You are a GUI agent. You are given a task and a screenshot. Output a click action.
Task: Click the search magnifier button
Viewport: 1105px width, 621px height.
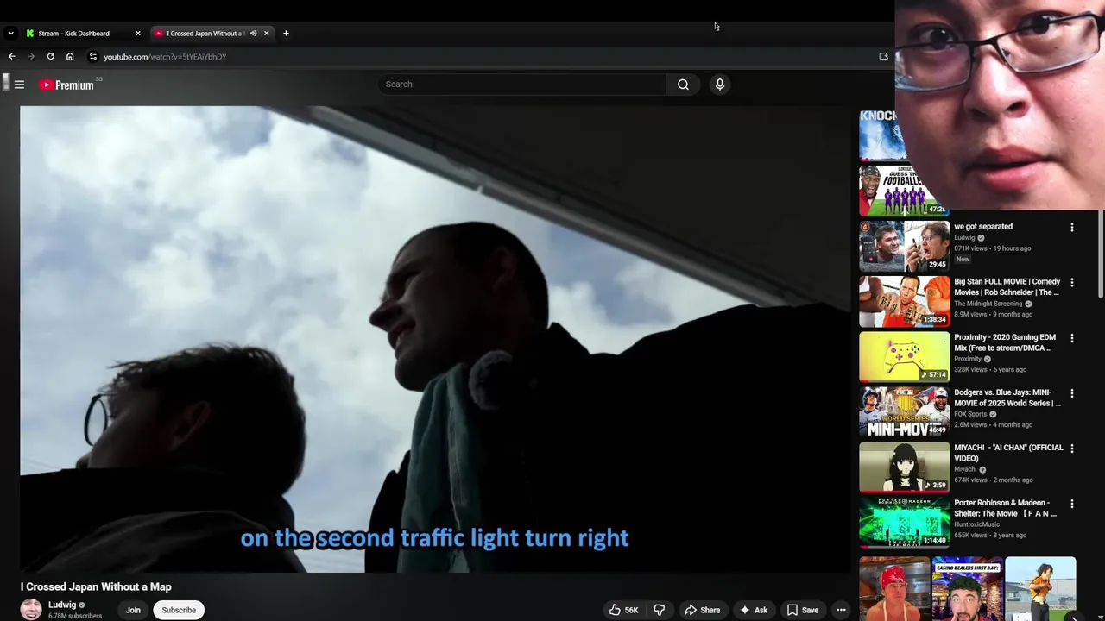click(683, 85)
